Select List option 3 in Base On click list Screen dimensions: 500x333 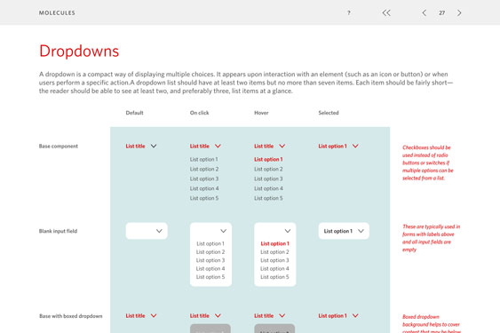[204, 178]
